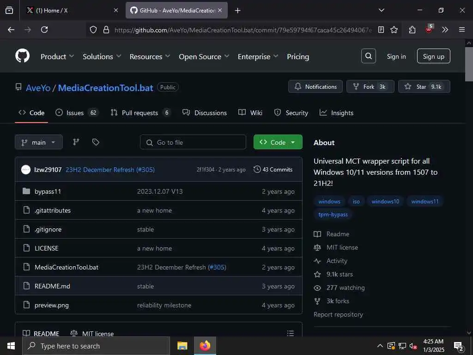Show more toolbar tools double-chevron

[x=445, y=30]
